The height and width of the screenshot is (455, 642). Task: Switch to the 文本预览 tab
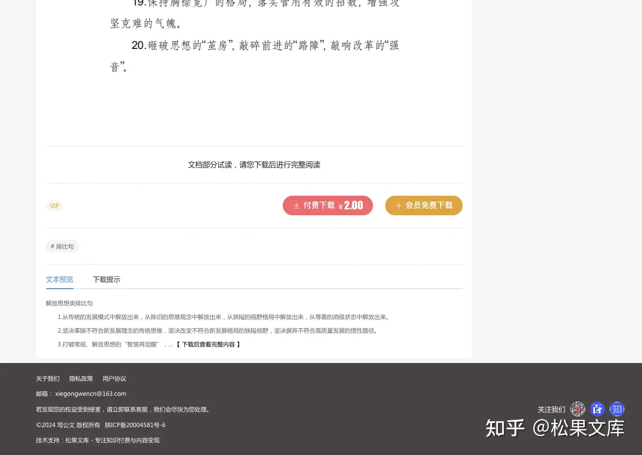click(60, 279)
